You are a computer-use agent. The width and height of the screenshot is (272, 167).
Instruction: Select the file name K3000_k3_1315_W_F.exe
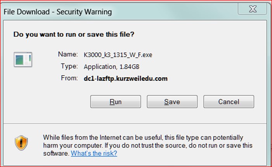118,55
